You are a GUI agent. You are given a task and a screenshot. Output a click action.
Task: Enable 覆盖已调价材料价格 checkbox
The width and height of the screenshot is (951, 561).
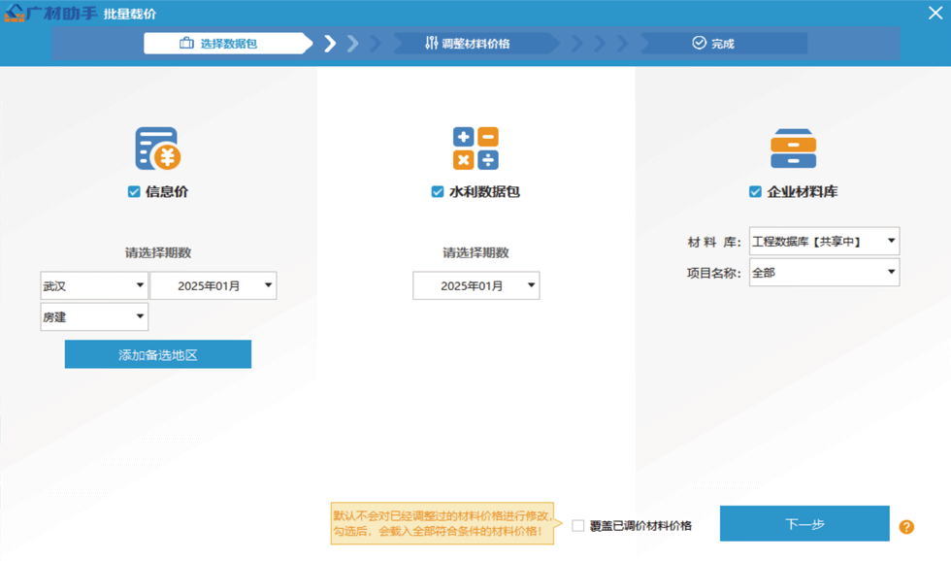tap(578, 526)
